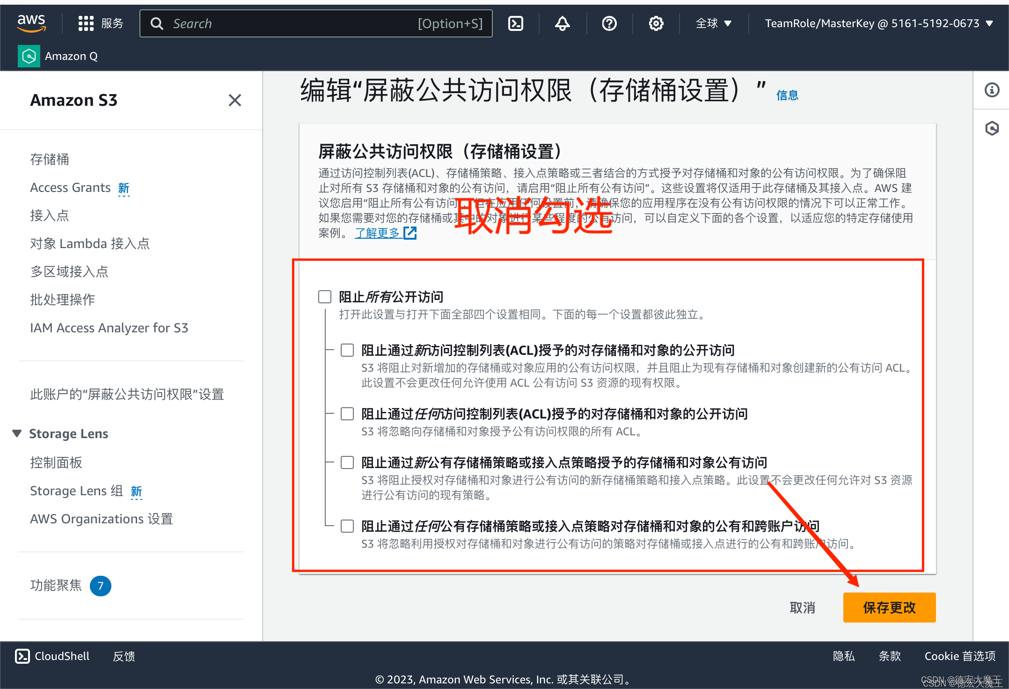Open Amazon Q hexagon icon on right rail
Image resolution: width=1009 pixels, height=689 pixels.
click(x=992, y=128)
